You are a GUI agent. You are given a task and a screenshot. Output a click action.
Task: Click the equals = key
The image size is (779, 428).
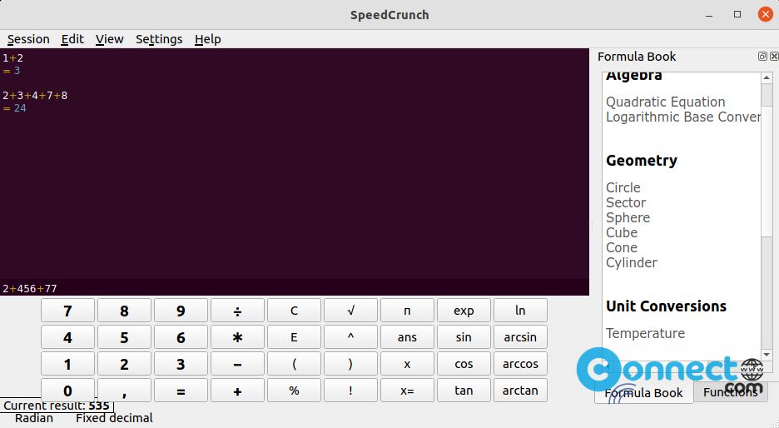181,391
